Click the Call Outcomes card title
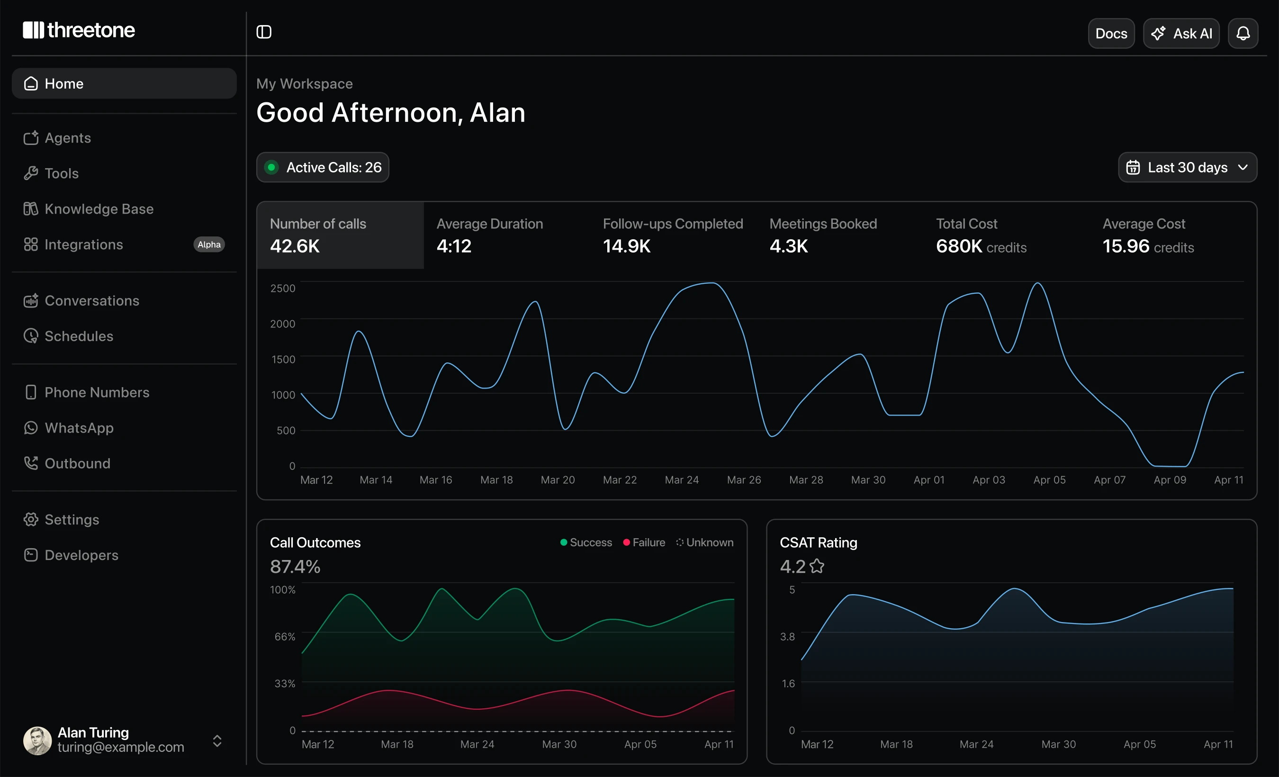Image resolution: width=1279 pixels, height=777 pixels. 315,542
